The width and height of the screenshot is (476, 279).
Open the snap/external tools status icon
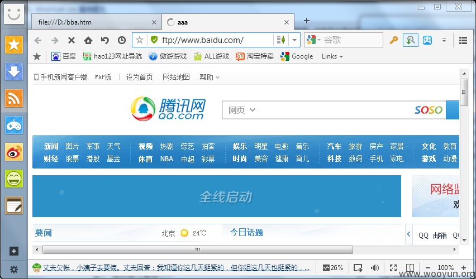[358, 268]
